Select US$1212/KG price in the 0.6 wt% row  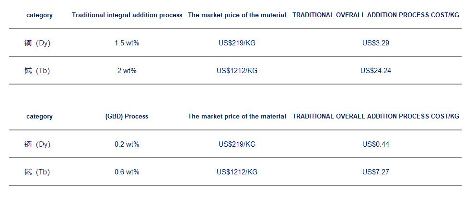tap(237, 172)
